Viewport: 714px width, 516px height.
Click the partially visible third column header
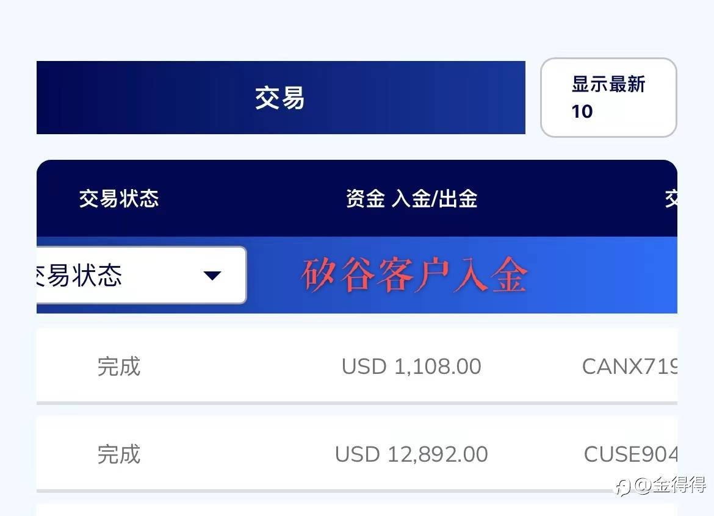670,199
